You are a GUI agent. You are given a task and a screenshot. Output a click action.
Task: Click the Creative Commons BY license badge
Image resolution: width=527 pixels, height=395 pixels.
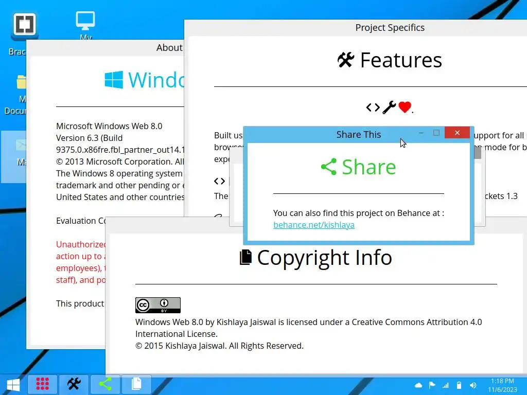coord(158,305)
